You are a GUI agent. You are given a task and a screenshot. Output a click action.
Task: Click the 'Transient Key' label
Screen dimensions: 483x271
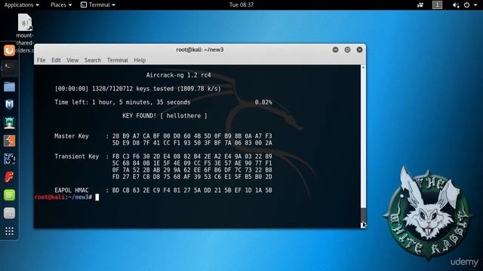tap(76, 157)
